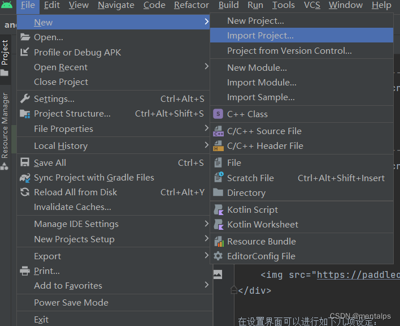Screen dimensions: 400x326
Task: Click the Kotlin Script icon
Action: 219,210
